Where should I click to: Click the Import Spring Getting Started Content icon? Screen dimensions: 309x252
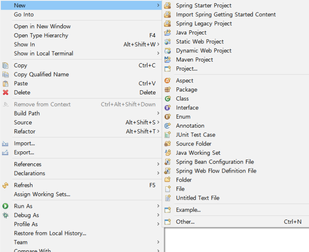[168, 15]
